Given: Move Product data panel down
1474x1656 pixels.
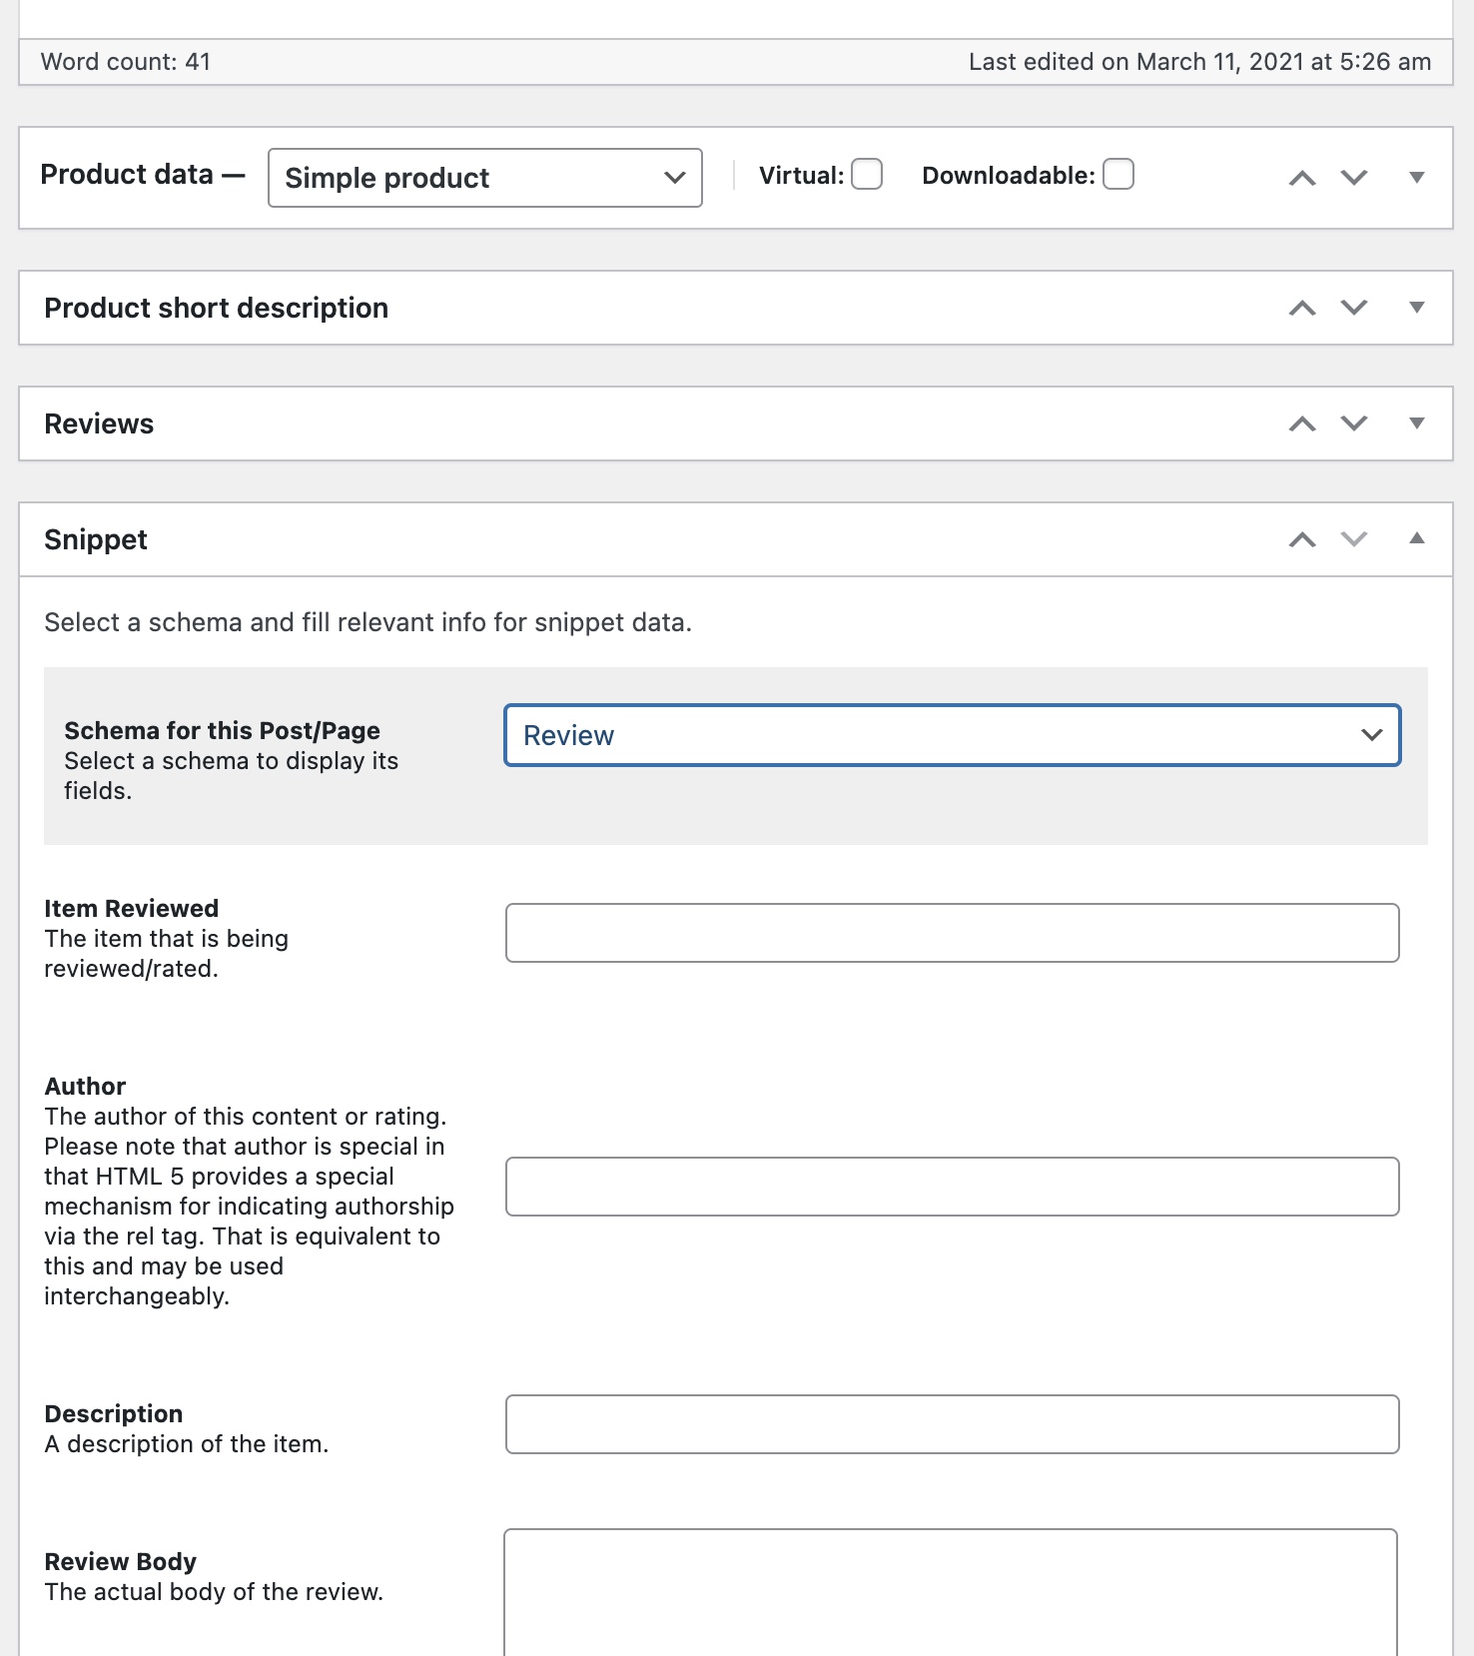Looking at the screenshot, I should pyautogui.click(x=1354, y=178).
